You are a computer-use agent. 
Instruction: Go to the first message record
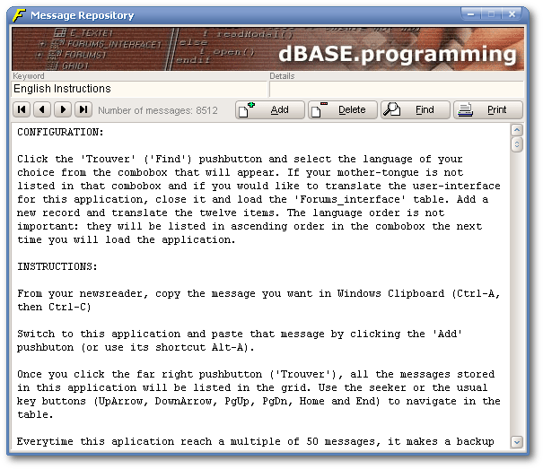pos(21,109)
